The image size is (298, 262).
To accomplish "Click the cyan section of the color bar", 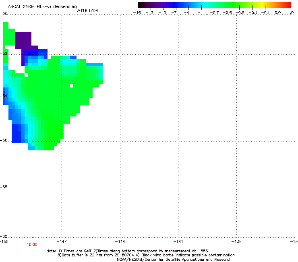I will pyautogui.click(x=204, y=5).
